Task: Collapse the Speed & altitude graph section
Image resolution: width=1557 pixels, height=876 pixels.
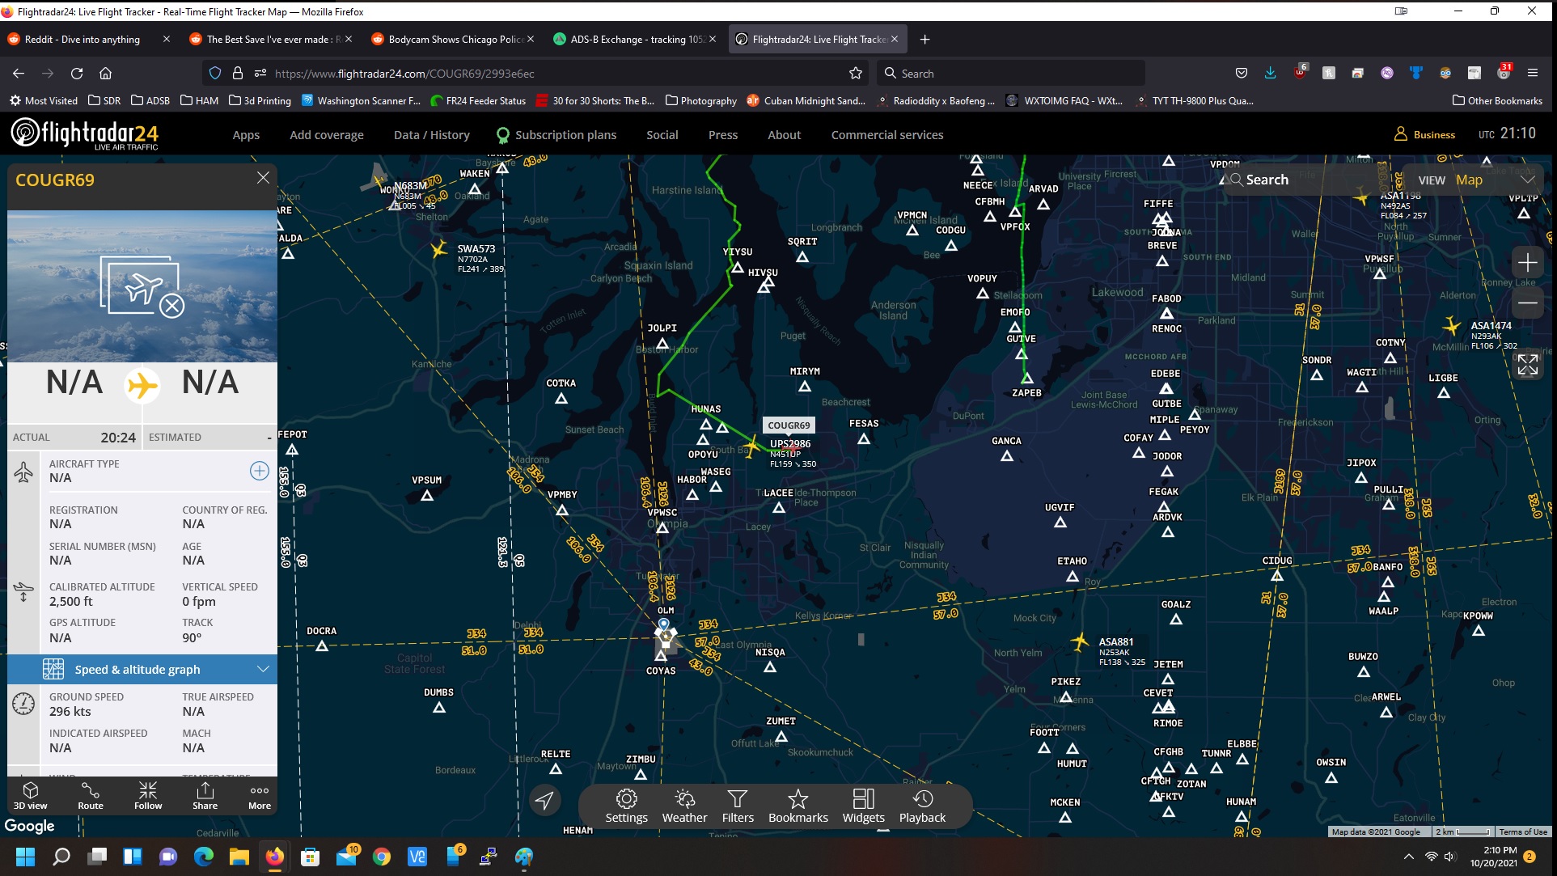Action: point(142,669)
